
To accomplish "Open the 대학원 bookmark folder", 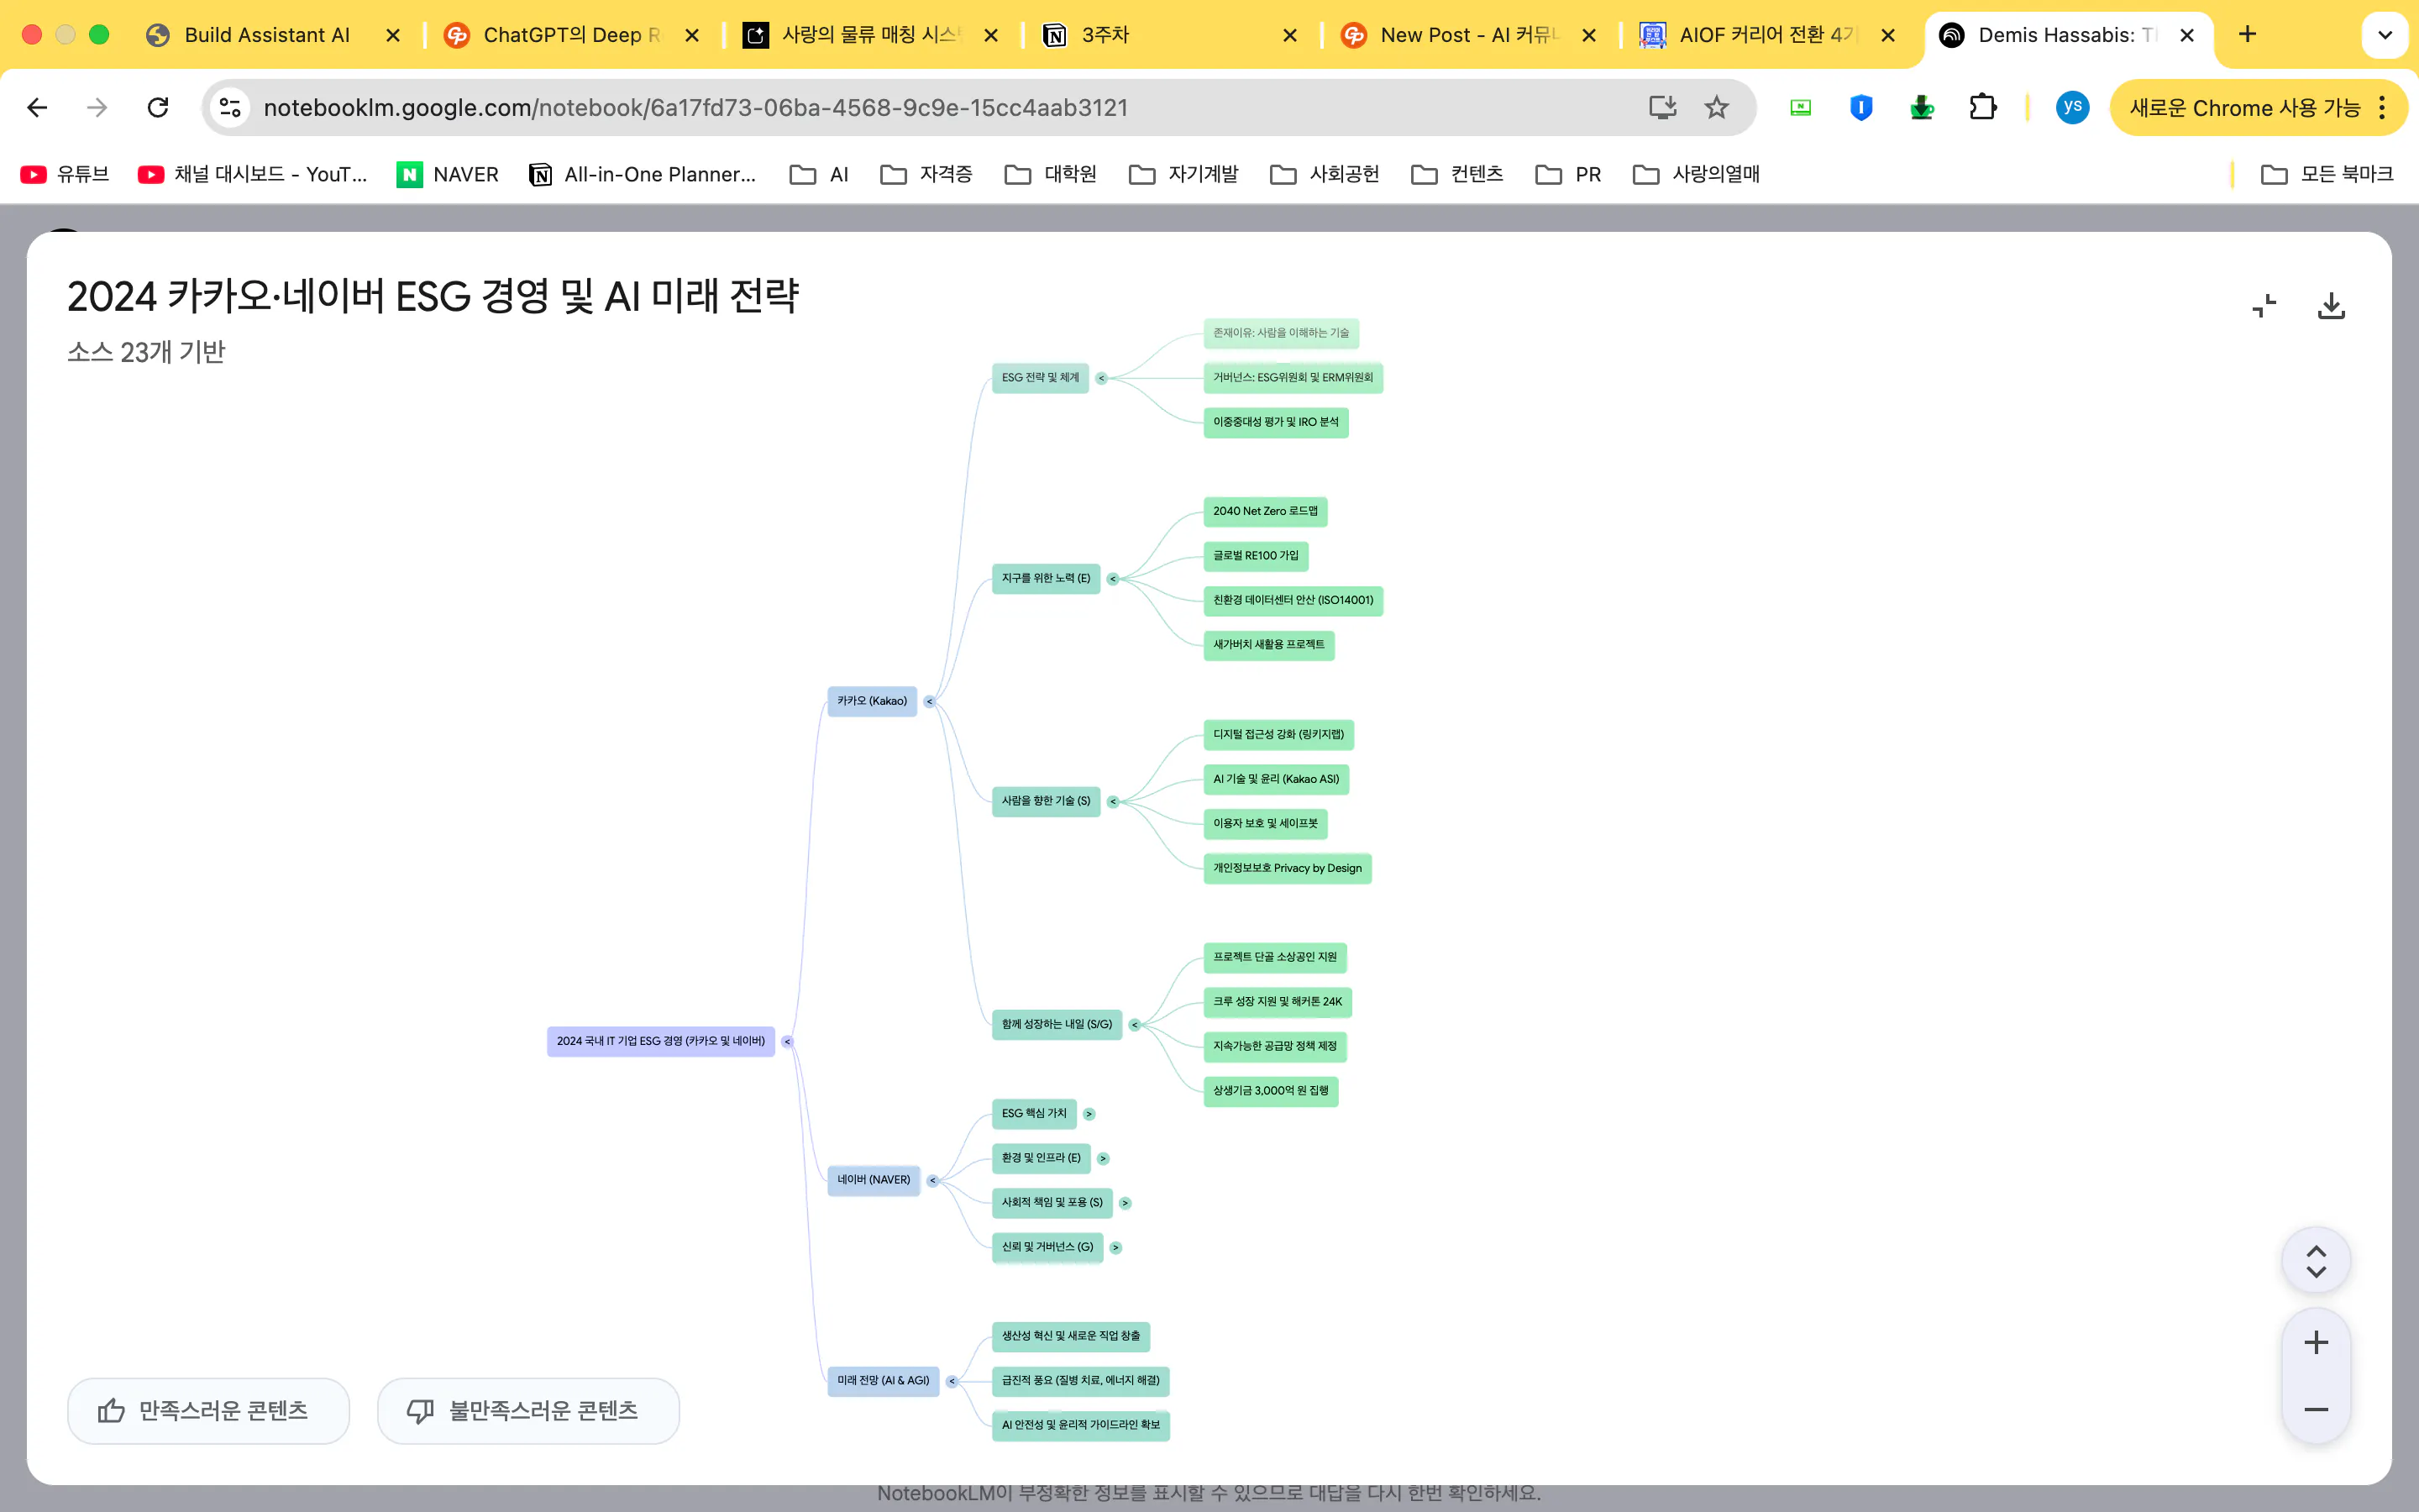I will [1051, 174].
